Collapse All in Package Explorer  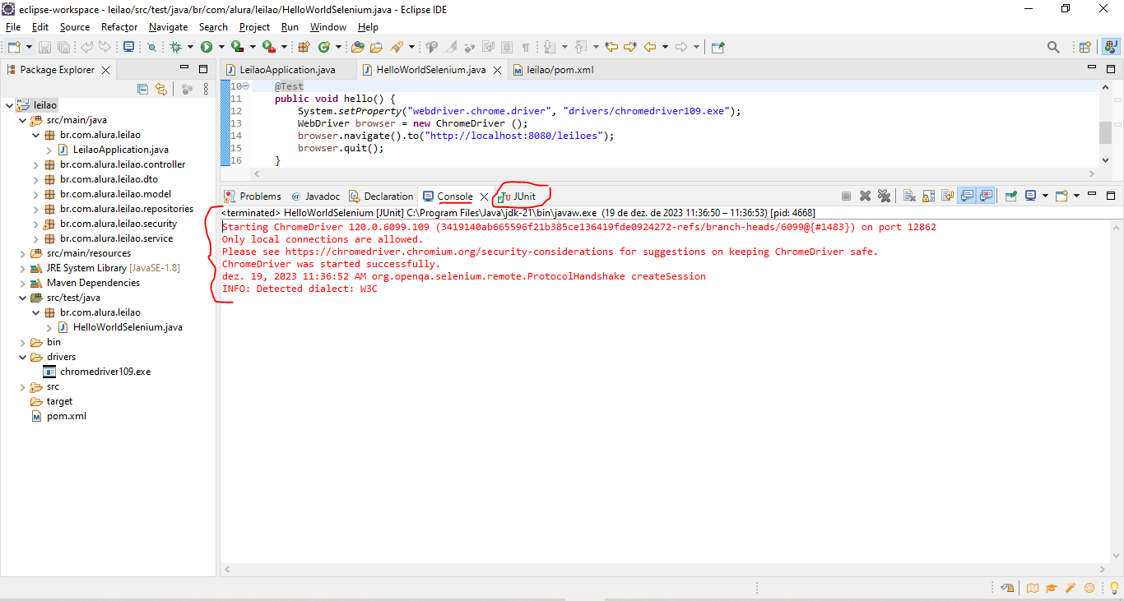click(x=142, y=89)
